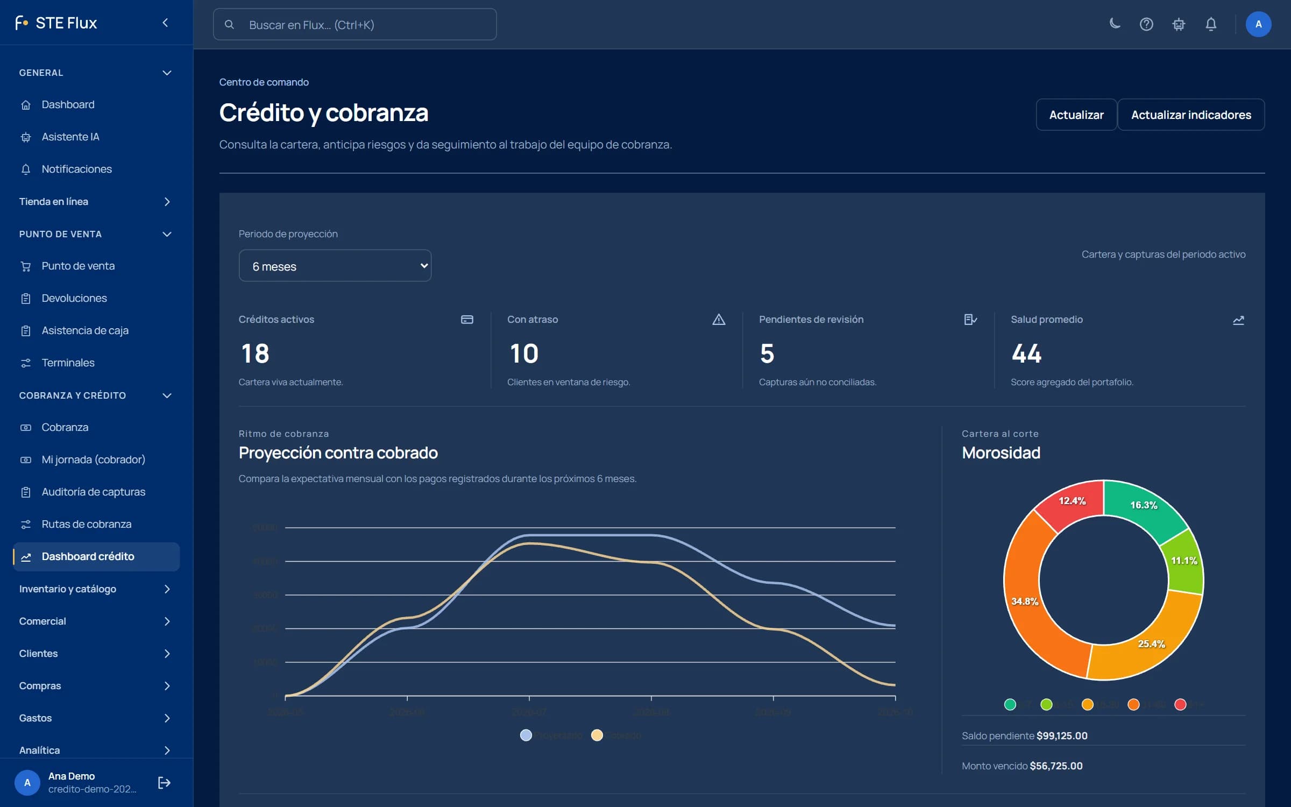The width and height of the screenshot is (1291, 807).
Task: Click the Actualizar indicadores button
Action: pos(1191,115)
